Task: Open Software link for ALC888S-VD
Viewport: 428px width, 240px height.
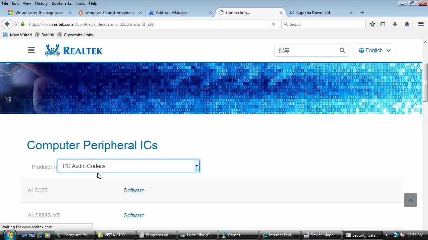Action: [134, 215]
